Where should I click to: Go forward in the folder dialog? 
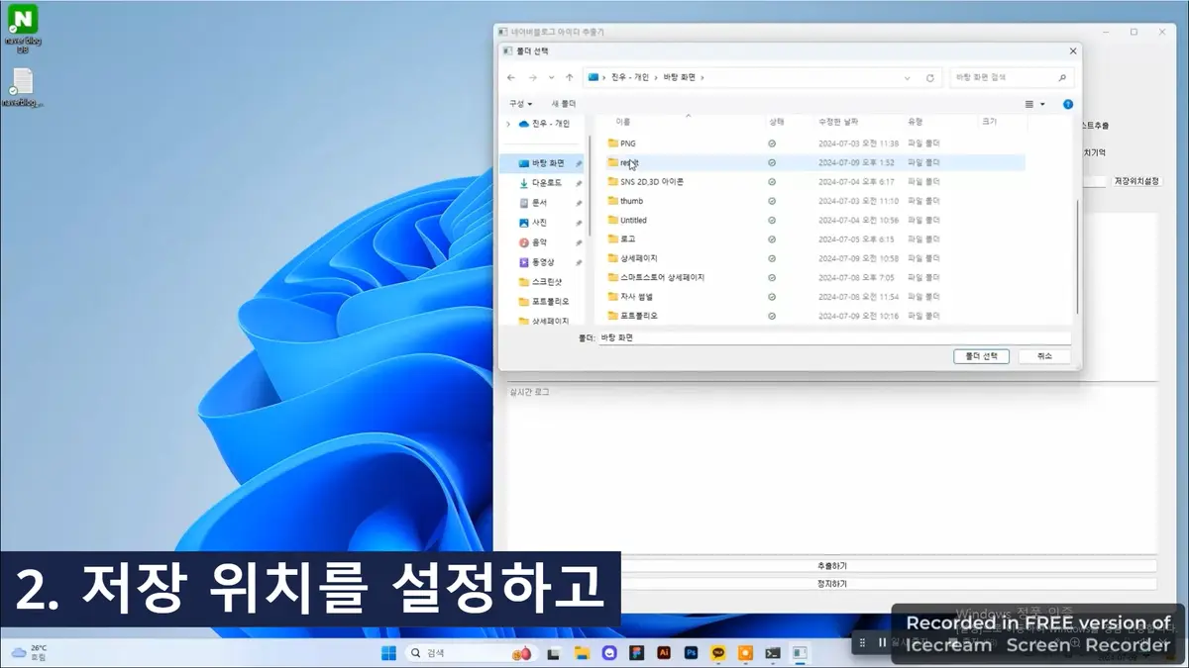click(531, 77)
